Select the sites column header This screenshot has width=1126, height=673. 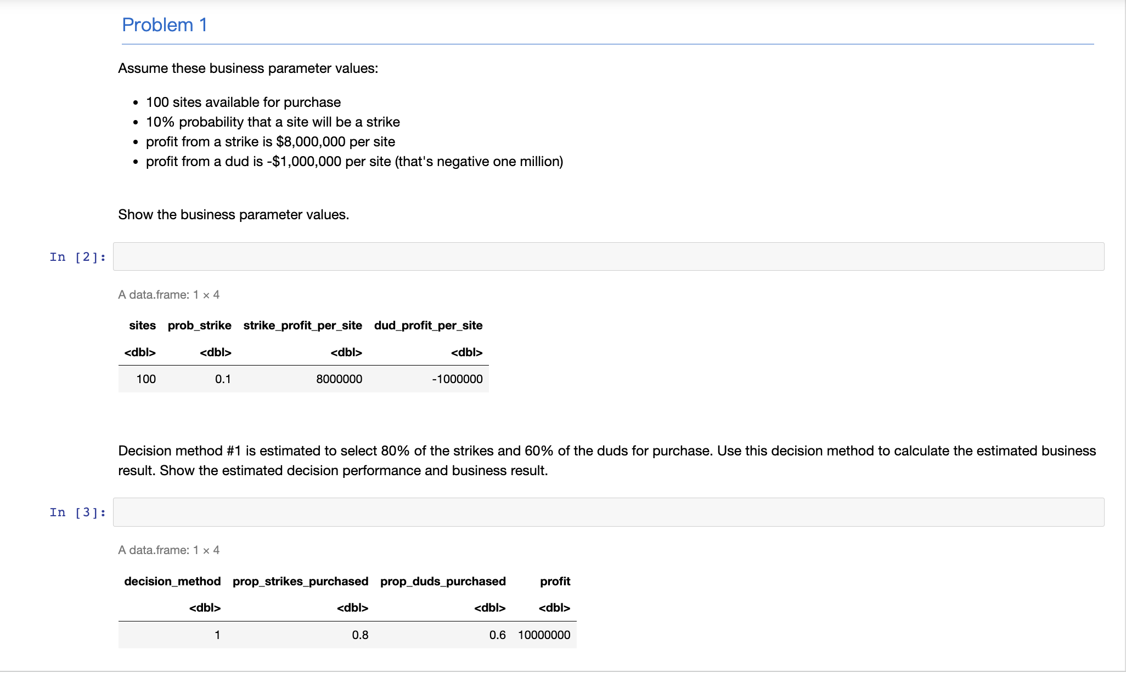(x=142, y=325)
